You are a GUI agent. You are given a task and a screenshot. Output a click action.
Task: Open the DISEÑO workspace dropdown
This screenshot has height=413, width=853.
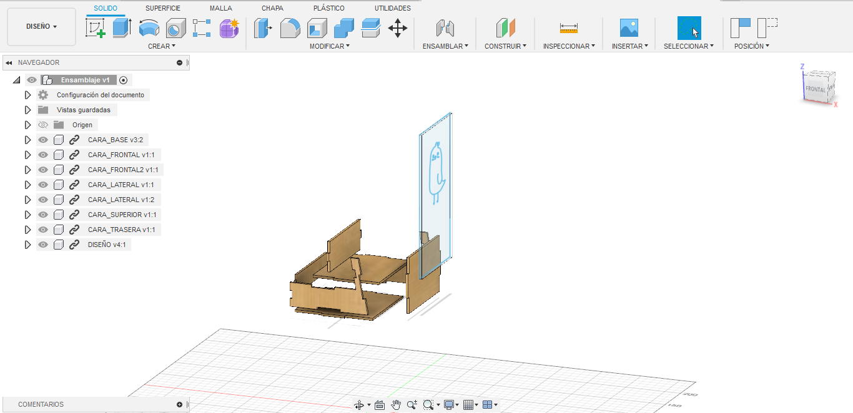point(41,27)
